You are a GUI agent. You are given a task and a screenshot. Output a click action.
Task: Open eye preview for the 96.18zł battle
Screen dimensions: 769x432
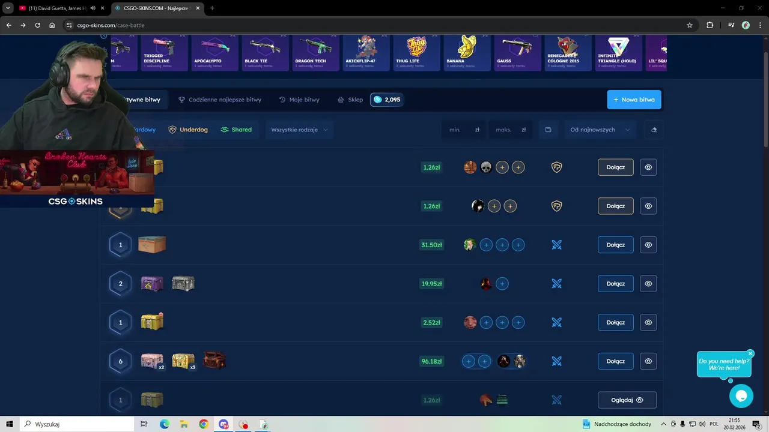tap(648, 361)
